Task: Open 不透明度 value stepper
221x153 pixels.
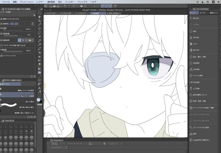Action: pyautogui.click(x=30, y=51)
